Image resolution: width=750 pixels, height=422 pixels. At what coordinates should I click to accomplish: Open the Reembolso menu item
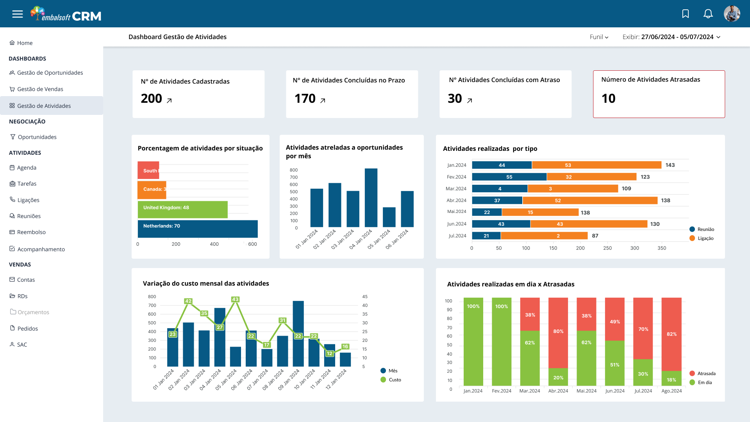31,232
